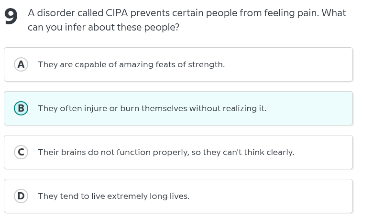Screen dimensions: 373x217
Task: Pick answer about amazing feats of strength
Action: [131, 64]
